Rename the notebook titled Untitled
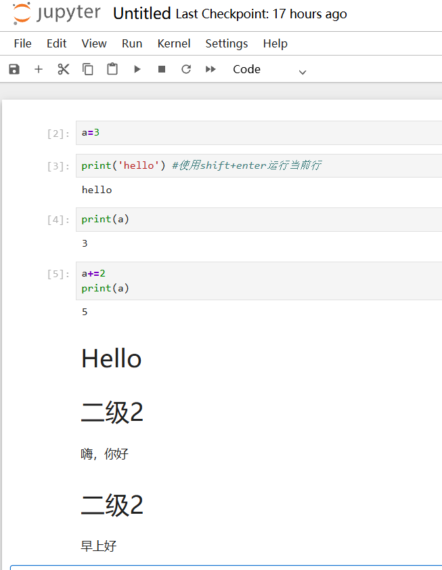The image size is (442, 570). pos(142,14)
